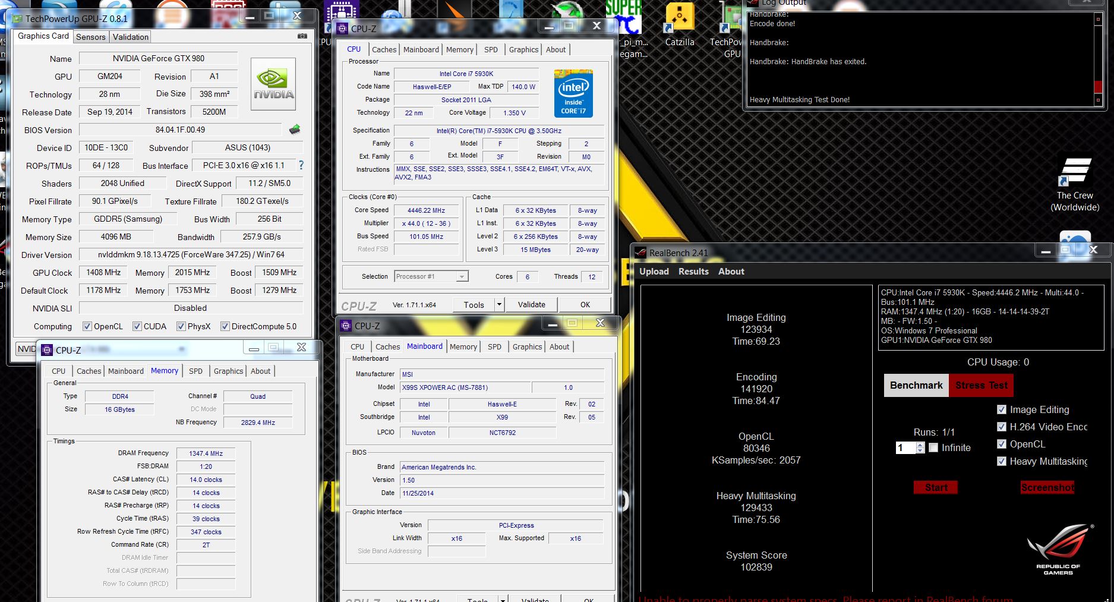Open the Caches tab in top CPU-Z
The image size is (1114, 602).
point(384,50)
